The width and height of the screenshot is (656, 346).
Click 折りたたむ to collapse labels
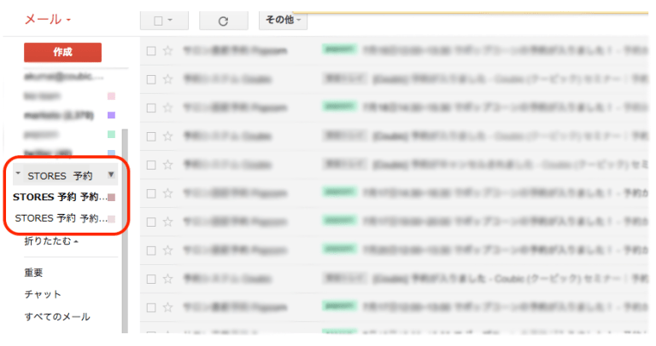[51, 241]
